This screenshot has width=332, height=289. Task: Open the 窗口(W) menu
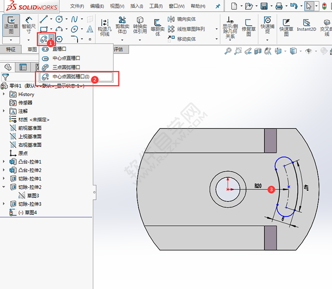tap(176, 6)
